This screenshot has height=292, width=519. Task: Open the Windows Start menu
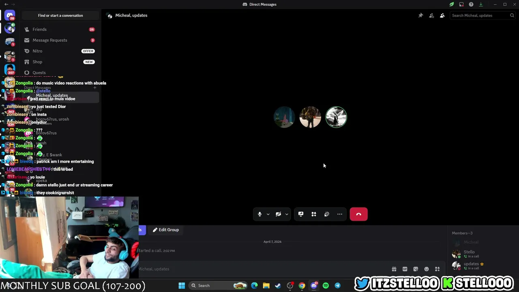pyautogui.click(x=182, y=286)
